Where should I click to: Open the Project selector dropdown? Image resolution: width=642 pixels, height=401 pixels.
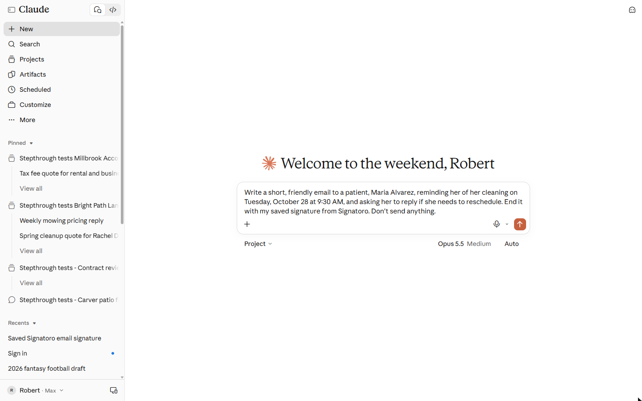click(x=258, y=244)
